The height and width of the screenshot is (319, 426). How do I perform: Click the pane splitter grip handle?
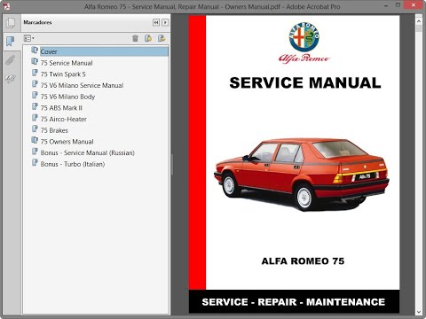172,164
